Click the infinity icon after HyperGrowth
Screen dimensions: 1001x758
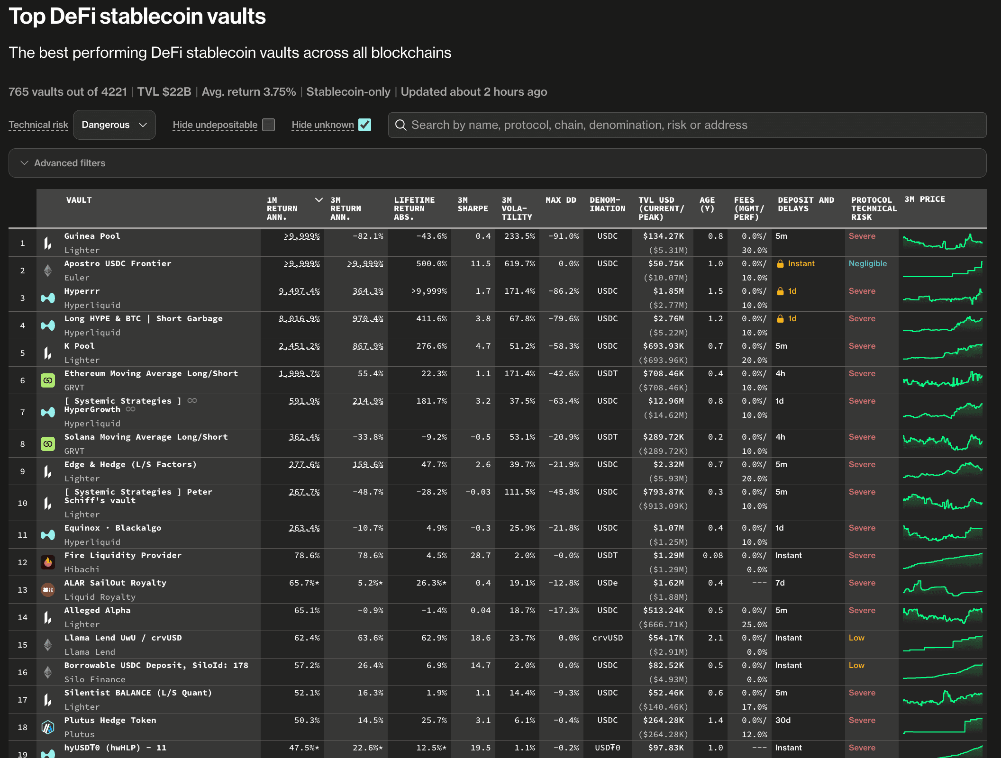pos(130,409)
